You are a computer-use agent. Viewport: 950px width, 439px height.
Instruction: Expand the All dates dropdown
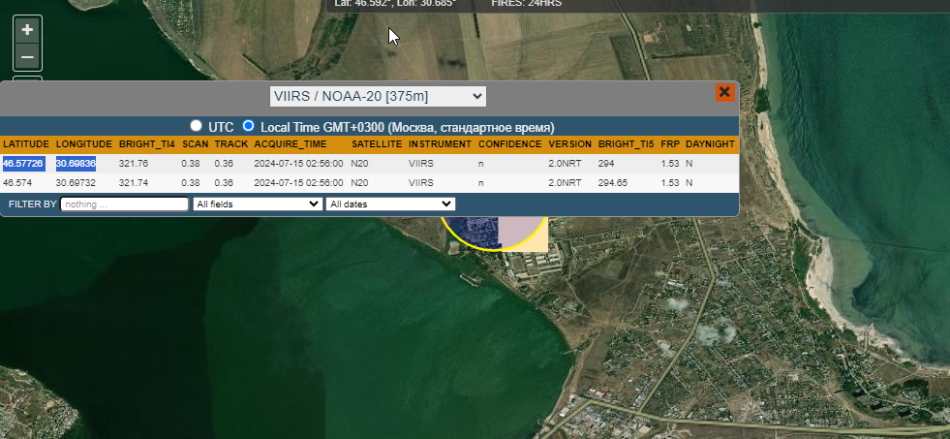tap(390, 204)
